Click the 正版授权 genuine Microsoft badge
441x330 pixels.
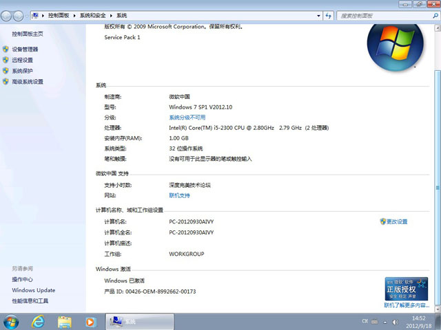(x=406, y=289)
